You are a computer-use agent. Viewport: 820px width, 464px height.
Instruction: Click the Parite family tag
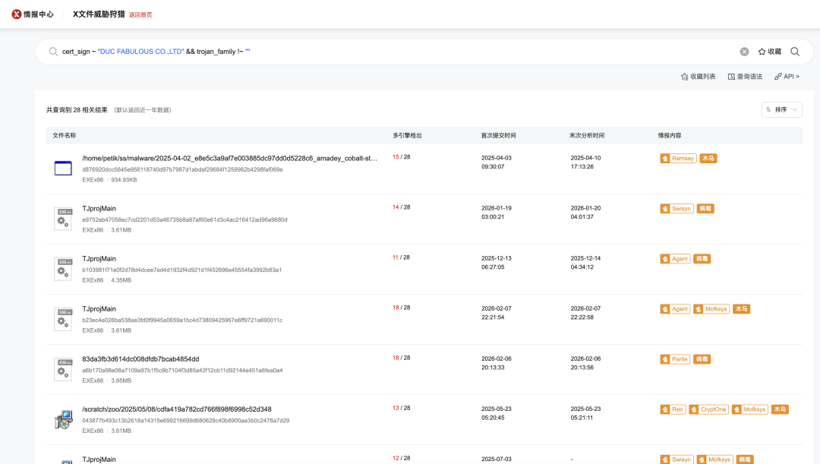675,359
